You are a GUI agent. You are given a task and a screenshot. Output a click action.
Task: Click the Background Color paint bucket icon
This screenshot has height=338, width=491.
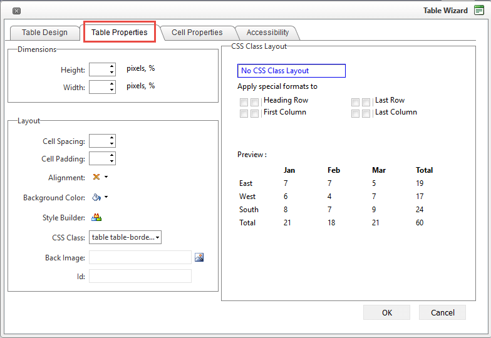96,198
